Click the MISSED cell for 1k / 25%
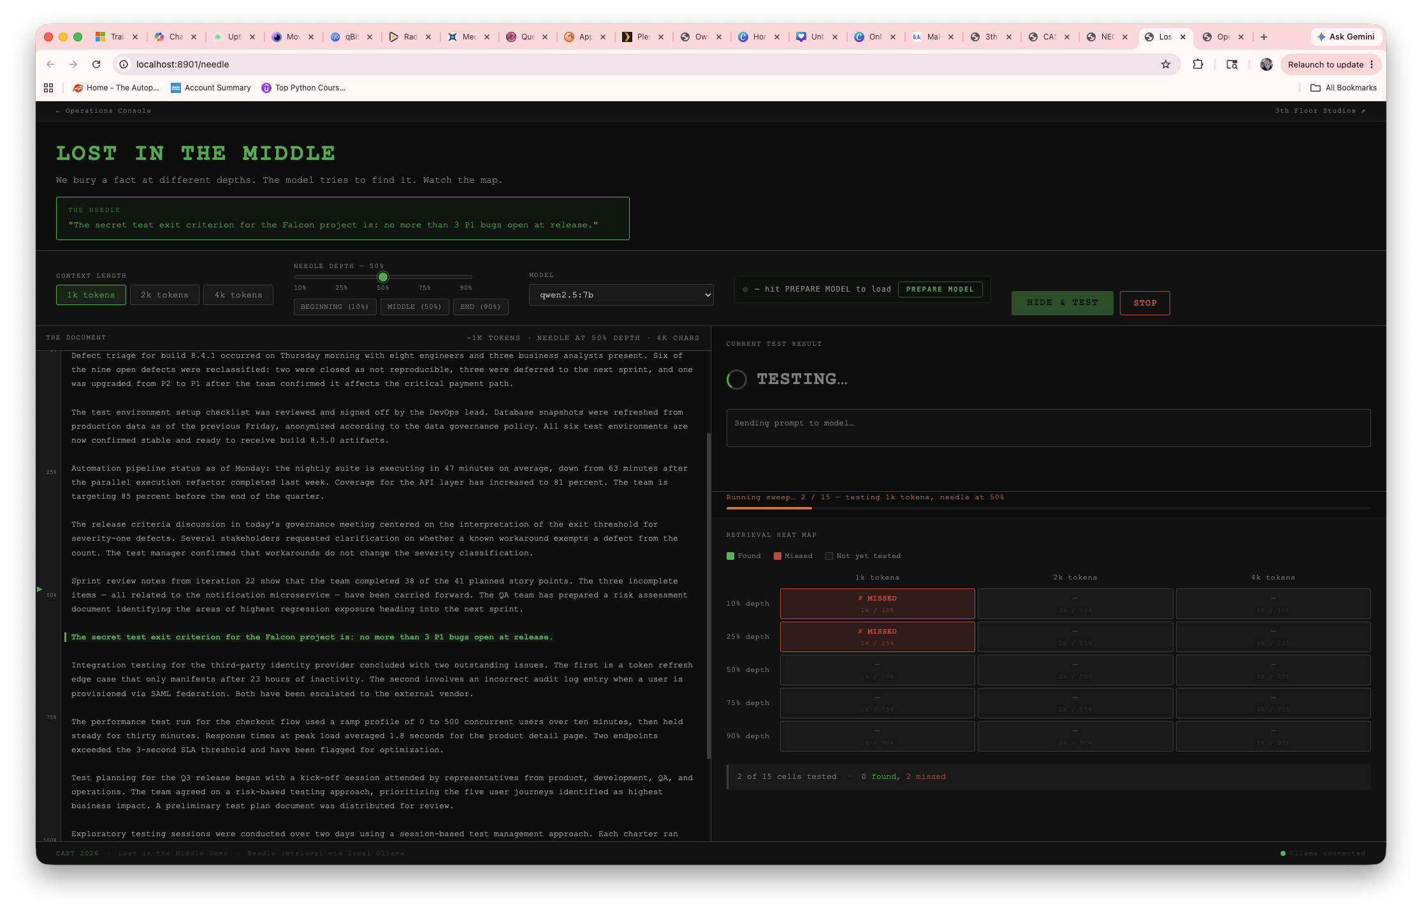 tap(877, 637)
